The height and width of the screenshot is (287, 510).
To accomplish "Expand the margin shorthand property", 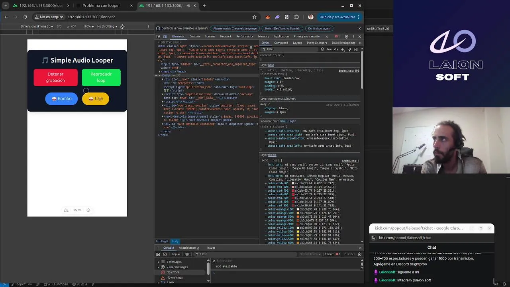I will click(x=278, y=82).
